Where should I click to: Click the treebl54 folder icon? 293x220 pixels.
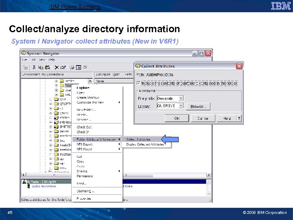[56, 145]
